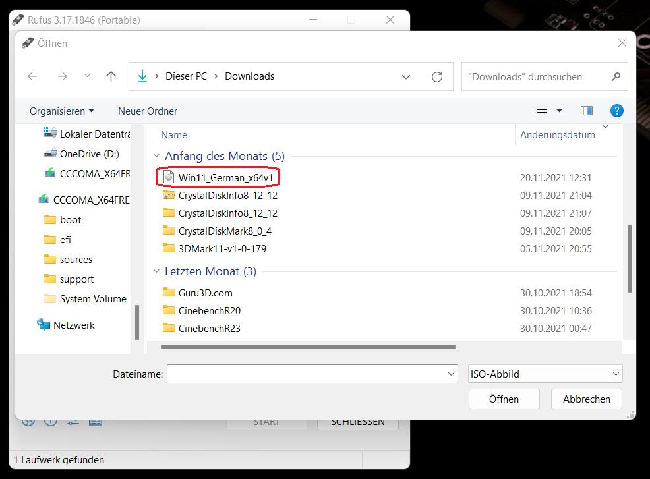650x479 pixels.
Task: Select the Guru3D.com folder
Action: pyautogui.click(x=198, y=293)
